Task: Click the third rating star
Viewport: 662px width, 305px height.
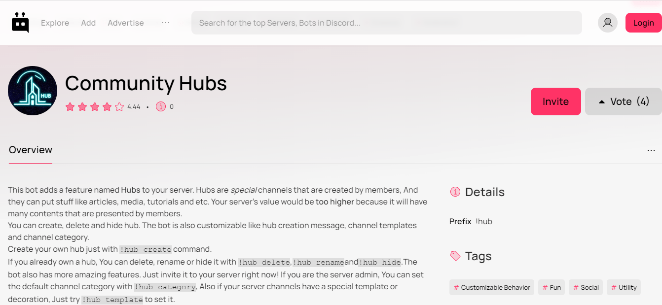Action: click(95, 107)
